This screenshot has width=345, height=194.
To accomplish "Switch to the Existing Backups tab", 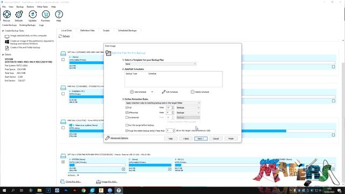I will [27, 25].
